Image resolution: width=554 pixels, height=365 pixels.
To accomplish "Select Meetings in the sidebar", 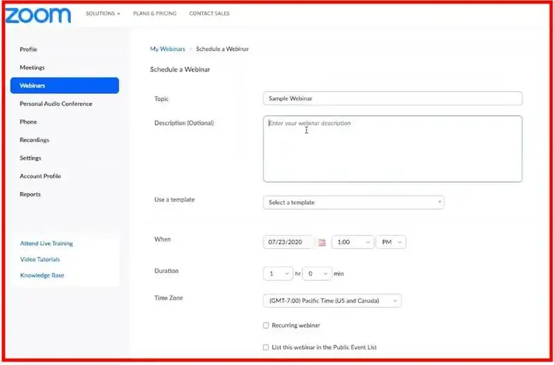I will [x=32, y=68].
